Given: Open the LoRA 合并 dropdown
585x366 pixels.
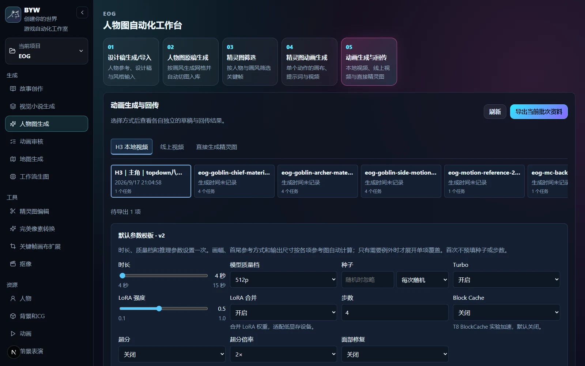Looking at the screenshot, I should click(283, 313).
